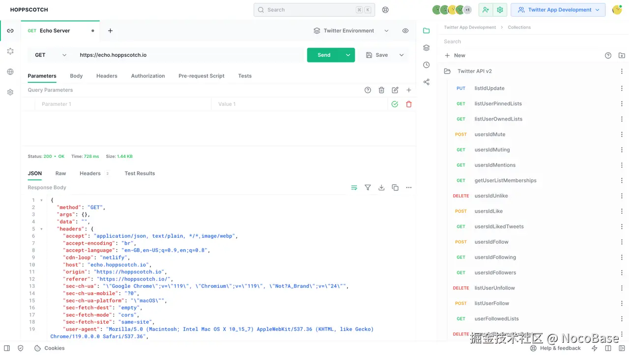Click the invite member icon in header
Screen dimensions: 629x355
point(486,10)
